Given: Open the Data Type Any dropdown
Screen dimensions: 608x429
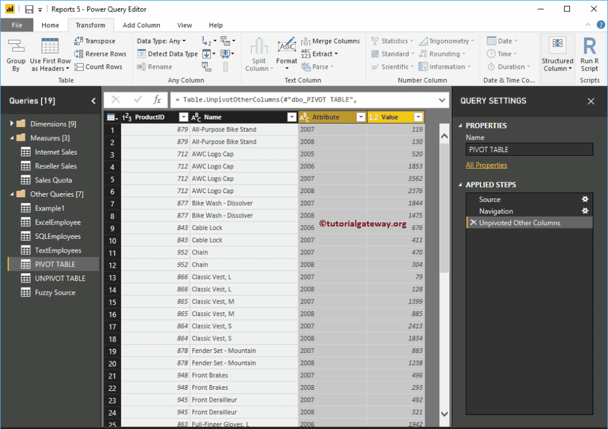Looking at the screenshot, I should tap(161, 41).
